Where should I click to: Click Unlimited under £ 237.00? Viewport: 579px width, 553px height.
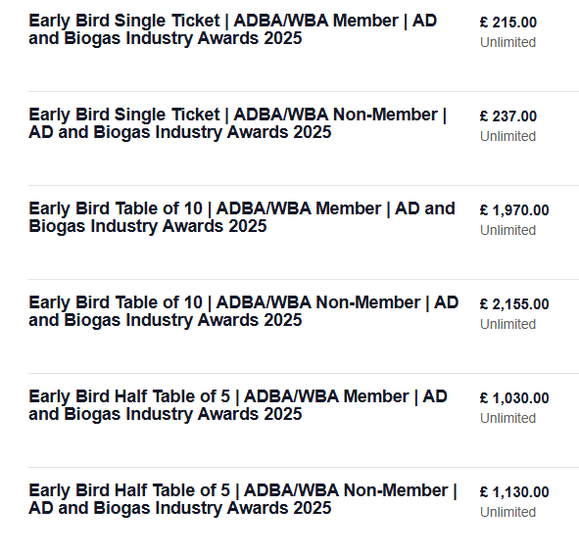(x=507, y=136)
